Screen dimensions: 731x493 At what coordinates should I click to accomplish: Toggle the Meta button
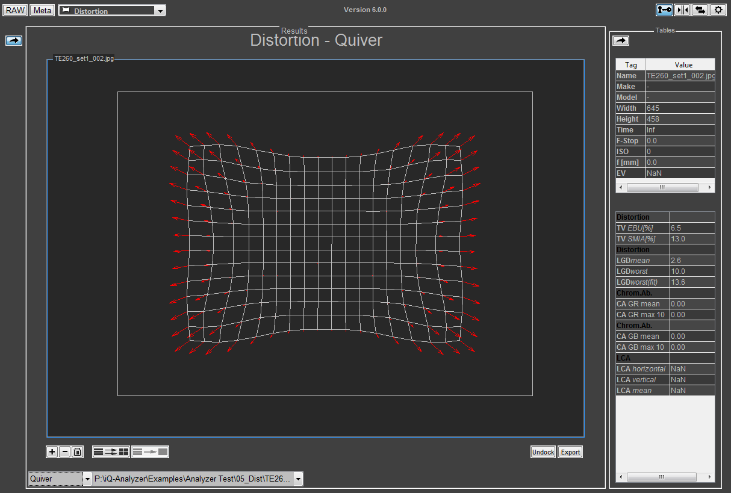pos(42,10)
